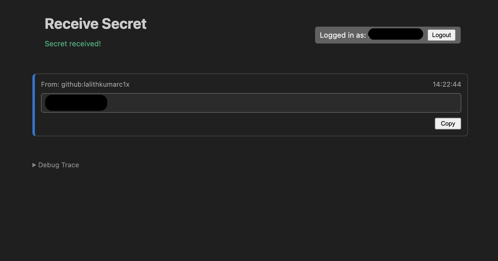
Task: Click the redacted username in header
Action: click(x=395, y=34)
